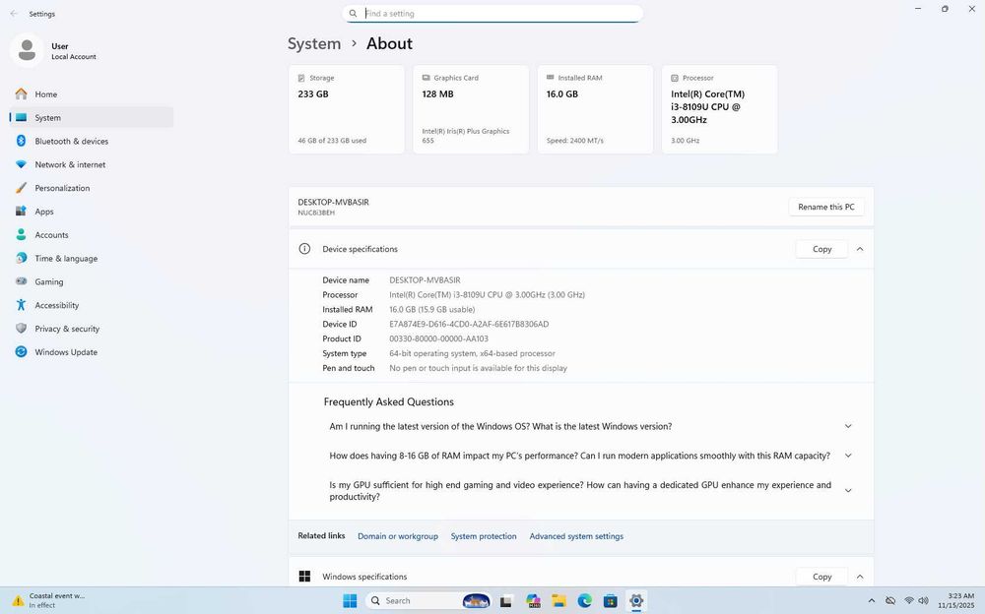This screenshot has width=985, height=614.
Task: Click the Settings gear taskbar icon
Action: click(635, 601)
